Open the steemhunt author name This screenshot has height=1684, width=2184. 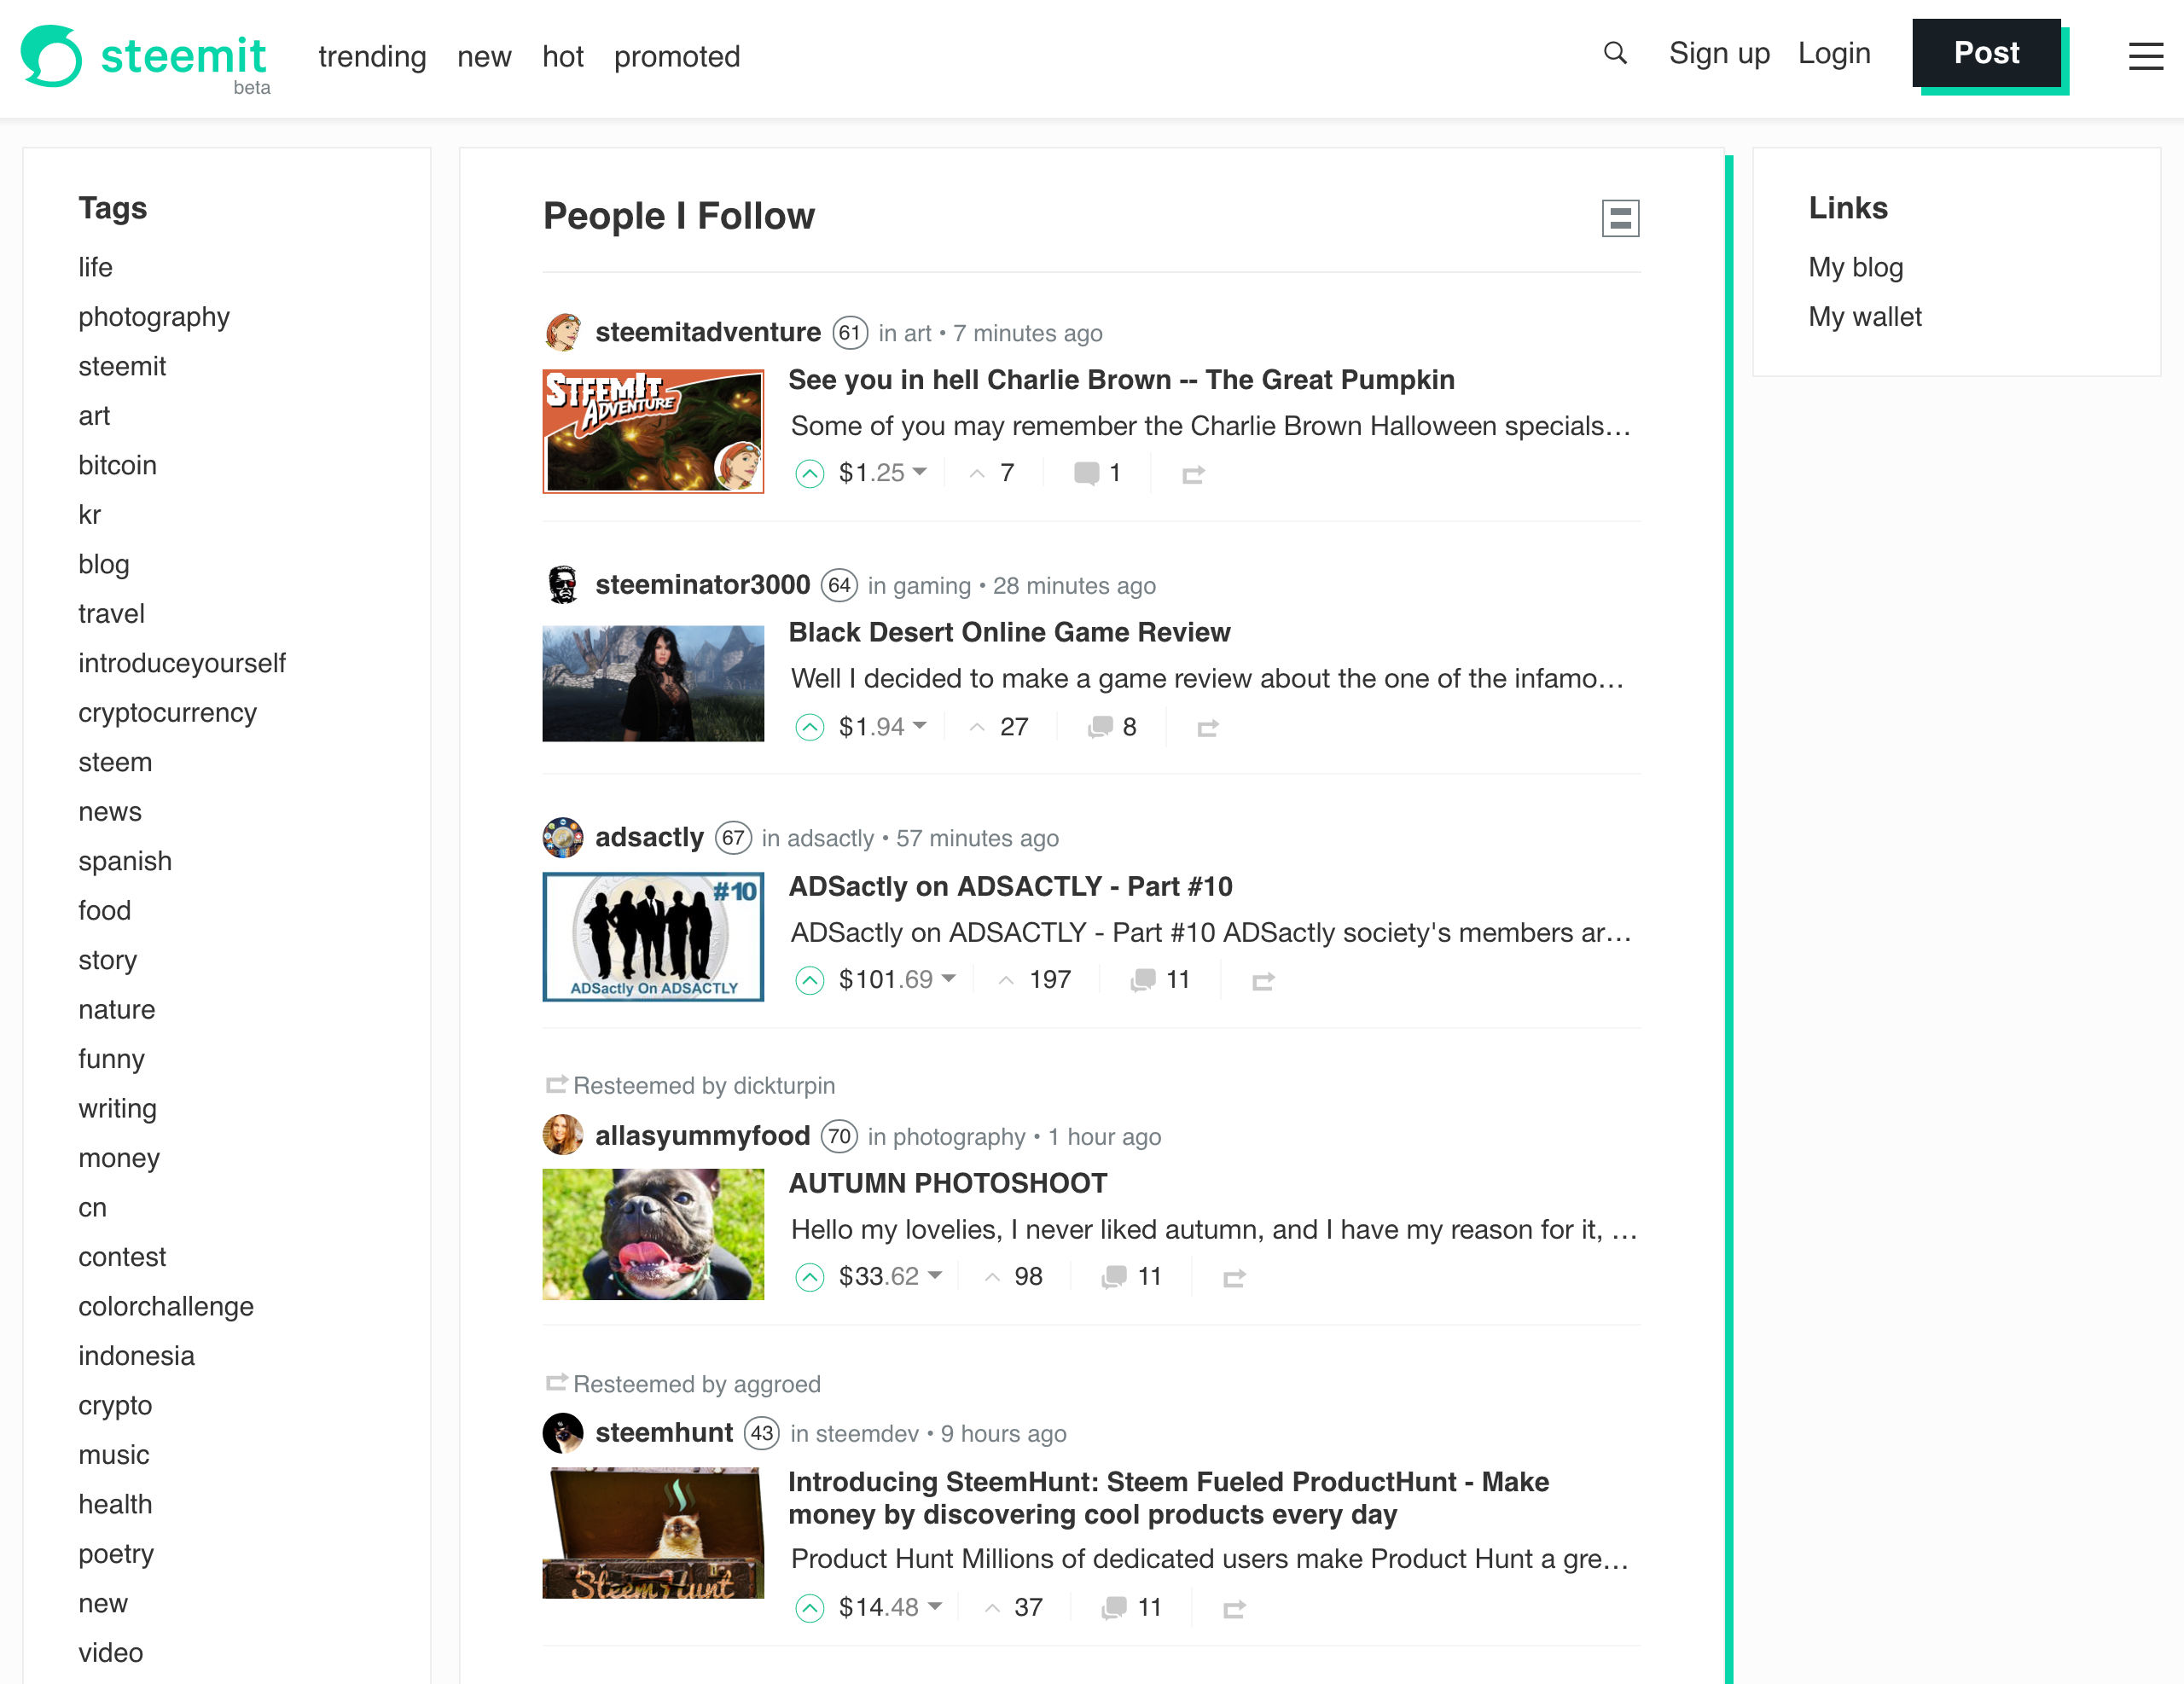pyautogui.click(x=664, y=1433)
